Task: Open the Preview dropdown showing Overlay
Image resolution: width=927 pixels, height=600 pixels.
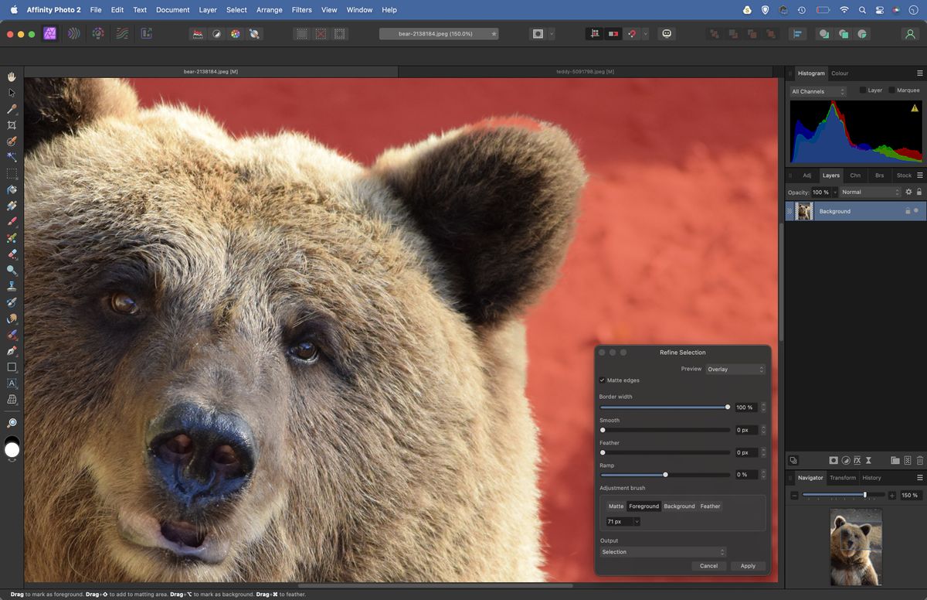Action: [x=734, y=369]
